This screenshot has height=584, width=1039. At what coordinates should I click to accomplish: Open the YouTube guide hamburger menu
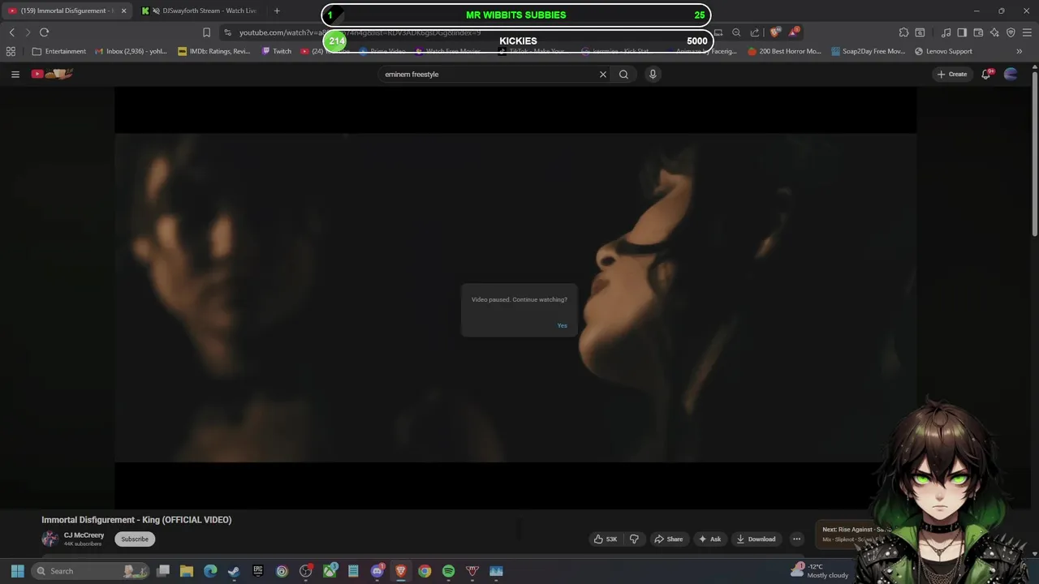click(x=15, y=74)
